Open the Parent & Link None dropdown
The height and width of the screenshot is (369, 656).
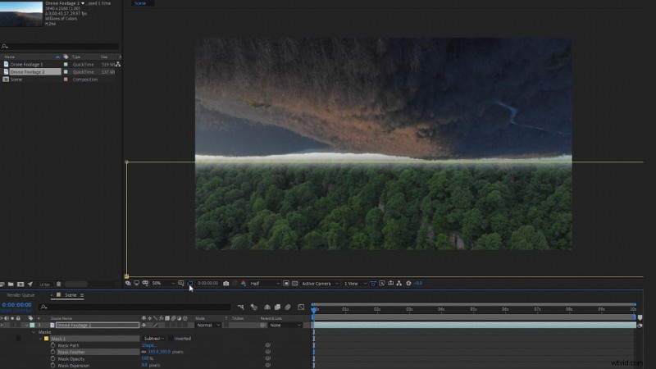point(285,325)
